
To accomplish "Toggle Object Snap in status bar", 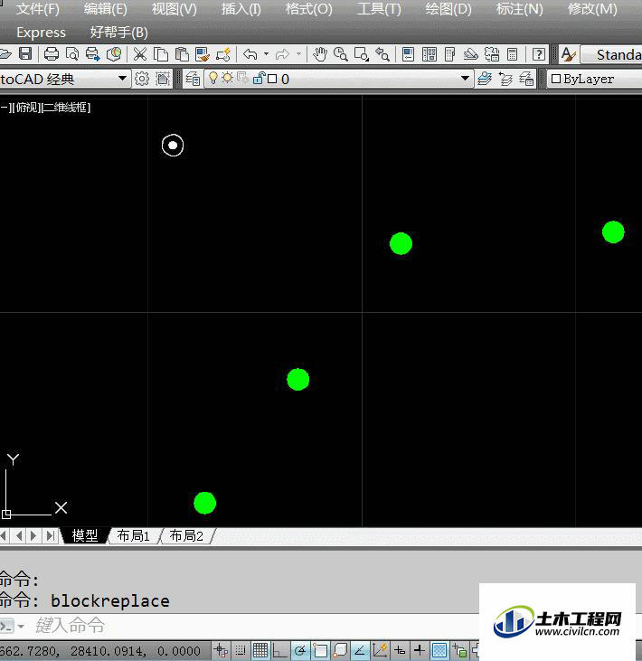I will [320, 650].
